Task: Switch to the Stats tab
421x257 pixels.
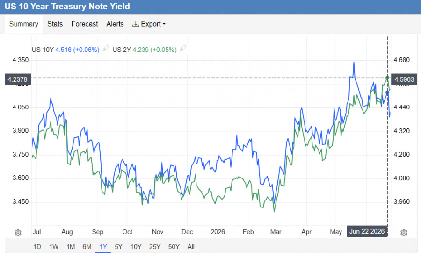Action: click(x=55, y=24)
